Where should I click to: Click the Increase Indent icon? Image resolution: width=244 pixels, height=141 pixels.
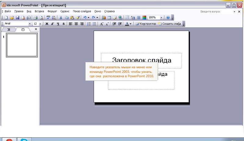point(120,24)
